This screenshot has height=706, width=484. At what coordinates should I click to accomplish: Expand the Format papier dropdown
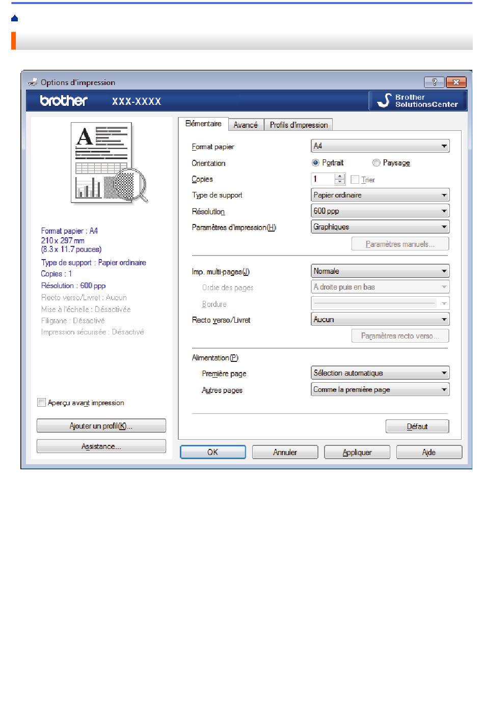pos(380,146)
